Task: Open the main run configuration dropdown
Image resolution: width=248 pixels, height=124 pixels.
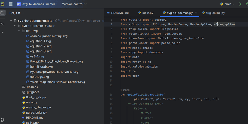Action: click(x=227, y=4)
